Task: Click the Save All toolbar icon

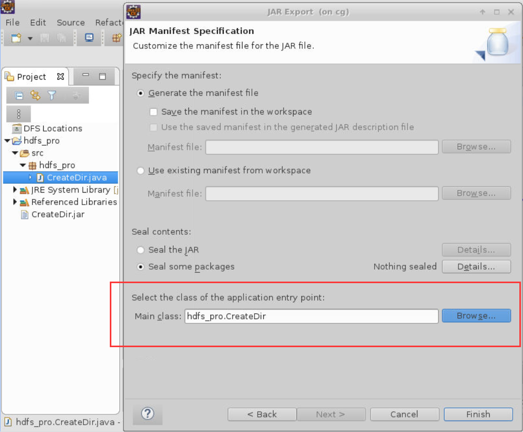Action: [61, 38]
